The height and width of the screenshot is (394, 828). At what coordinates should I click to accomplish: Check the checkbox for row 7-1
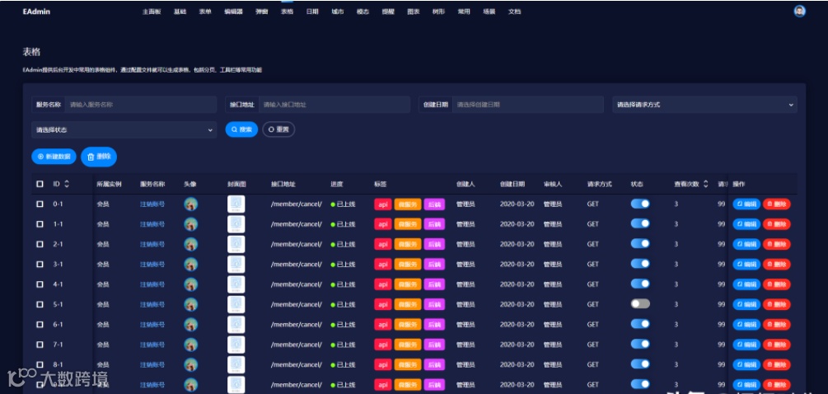coord(40,345)
